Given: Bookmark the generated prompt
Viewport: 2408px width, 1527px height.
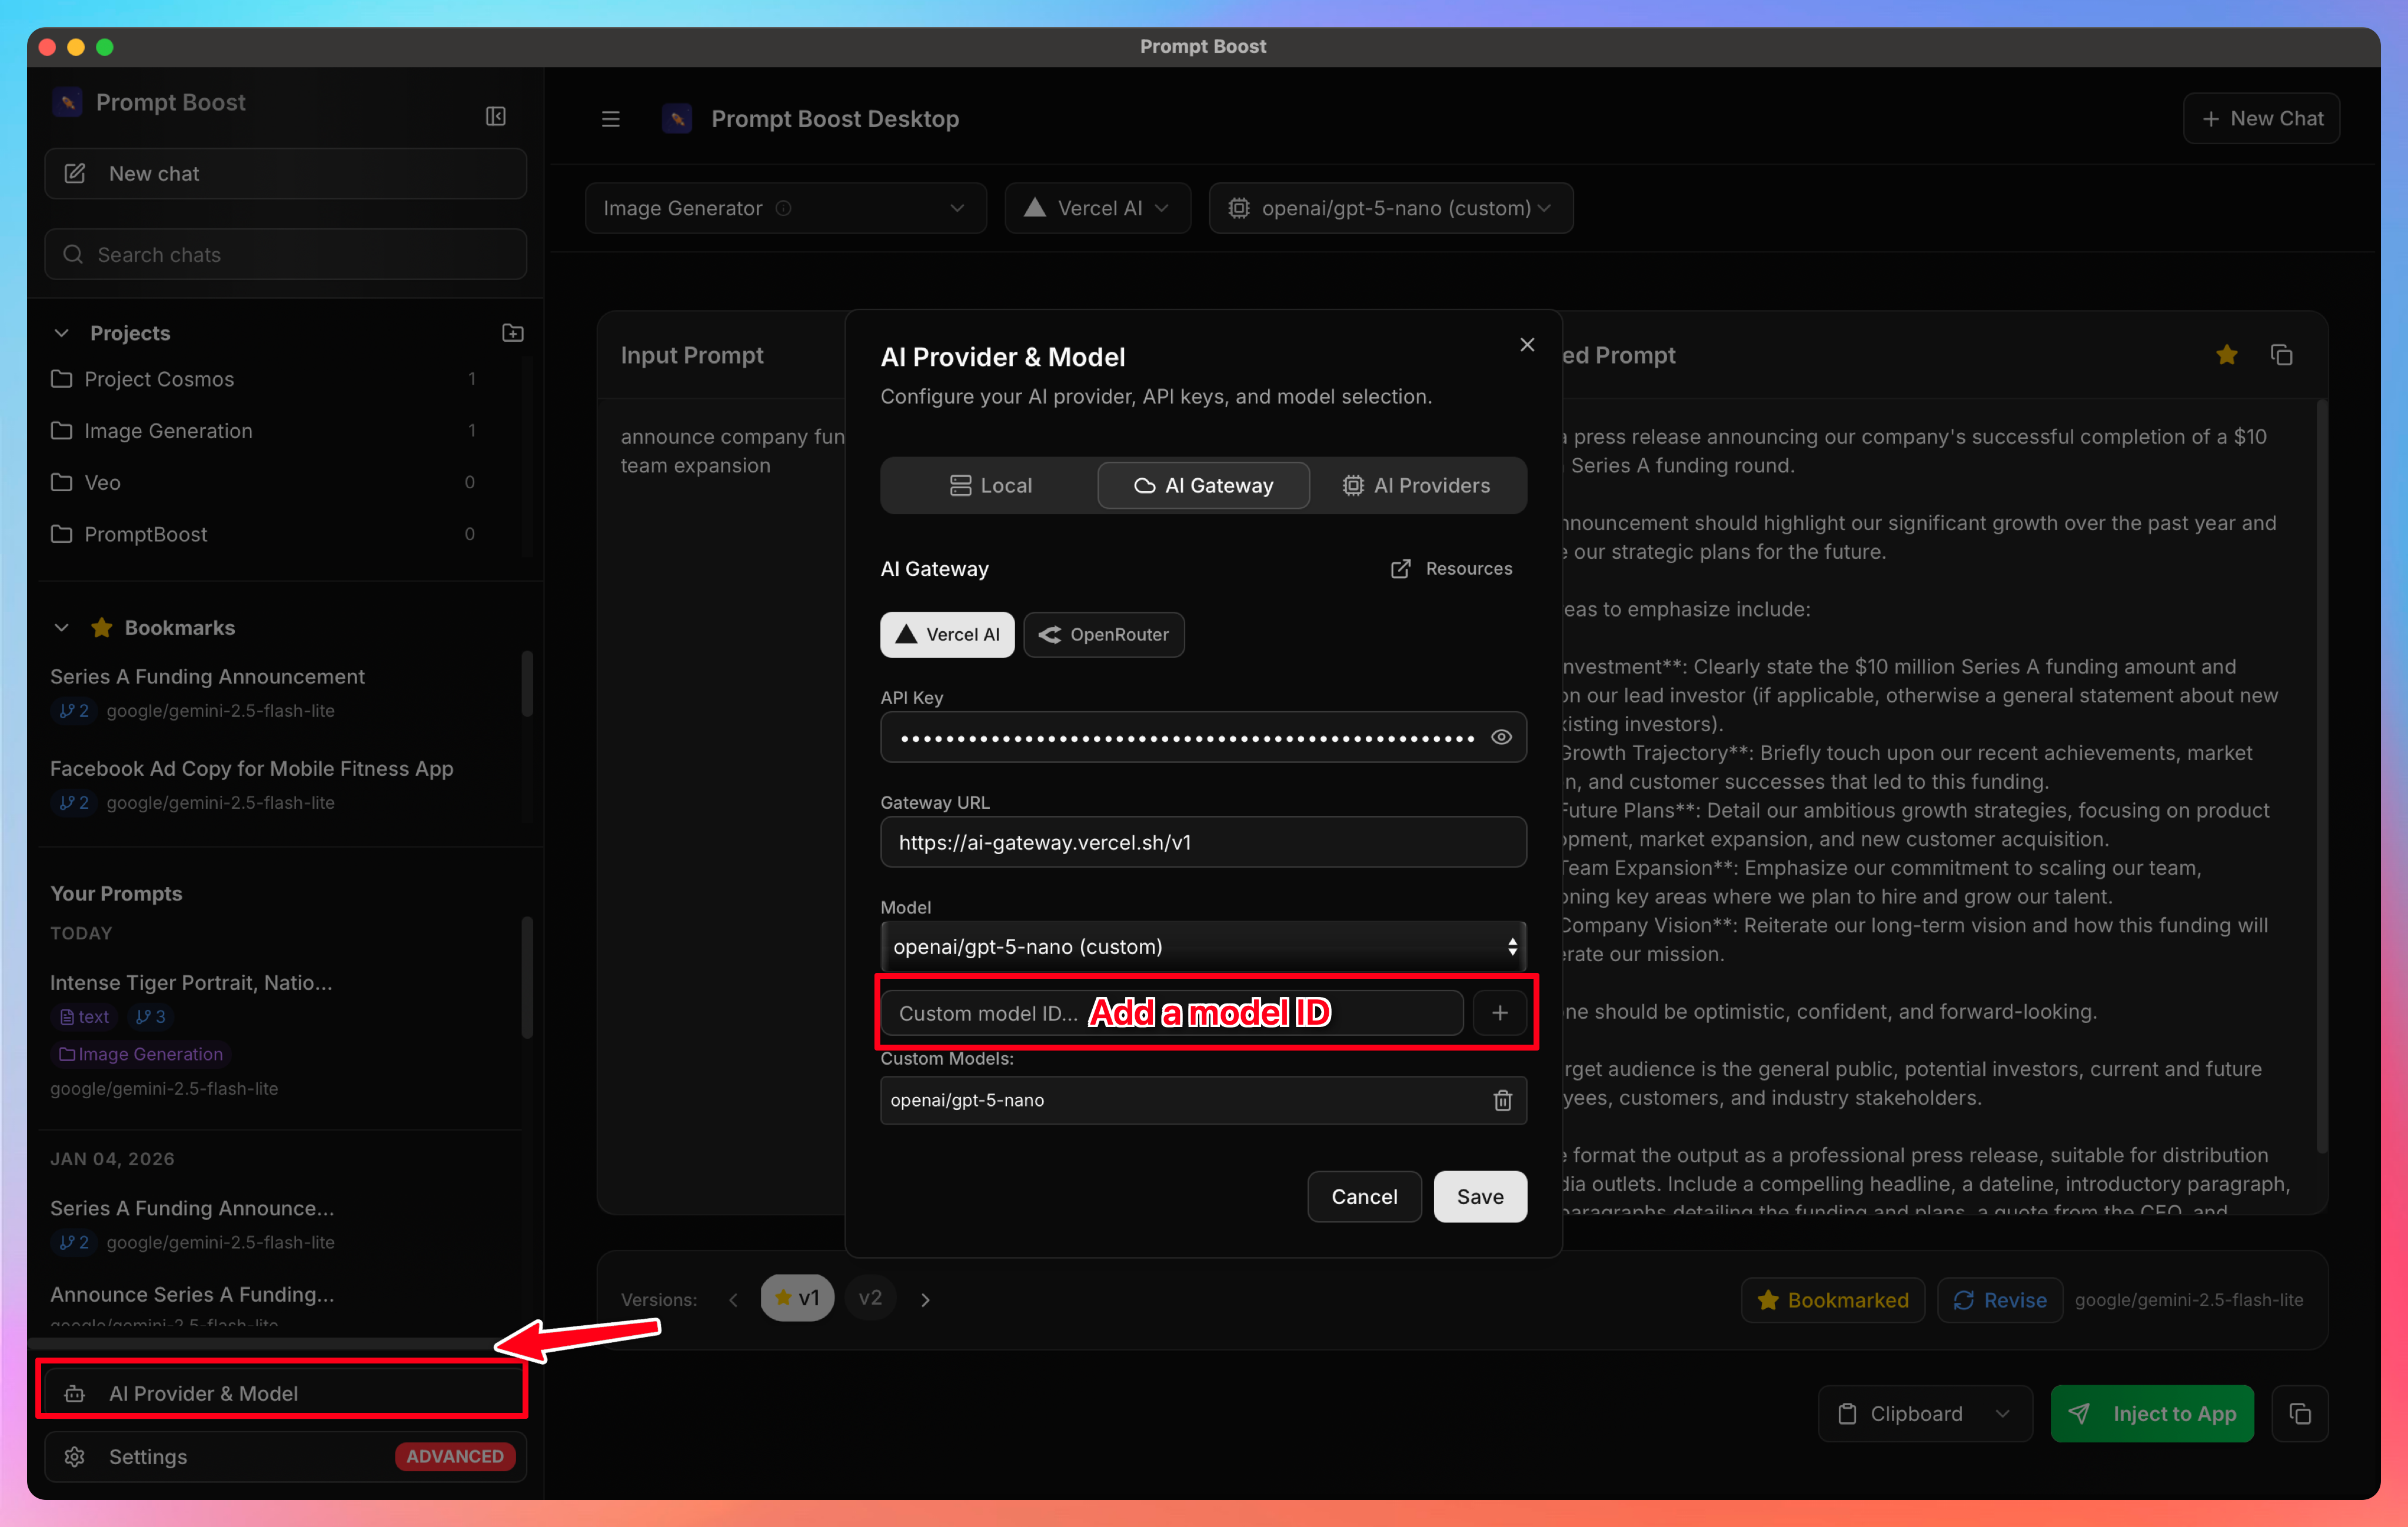Looking at the screenshot, I should click(2226, 355).
